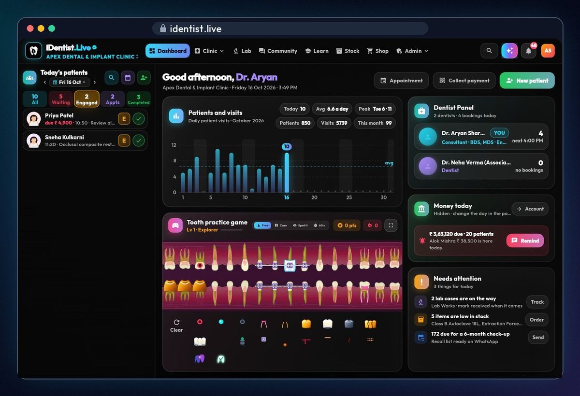Show the Completed patients tab
The width and height of the screenshot is (580, 396).
pyautogui.click(x=139, y=99)
